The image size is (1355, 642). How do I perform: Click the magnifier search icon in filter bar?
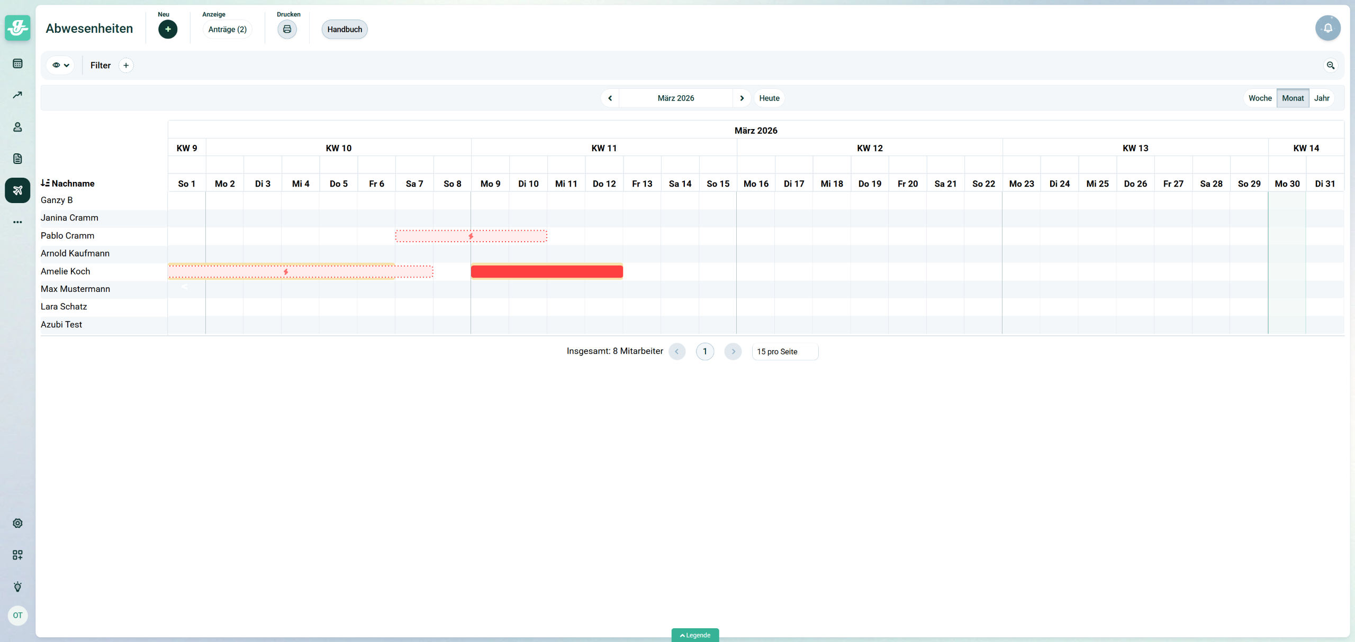click(x=1331, y=66)
